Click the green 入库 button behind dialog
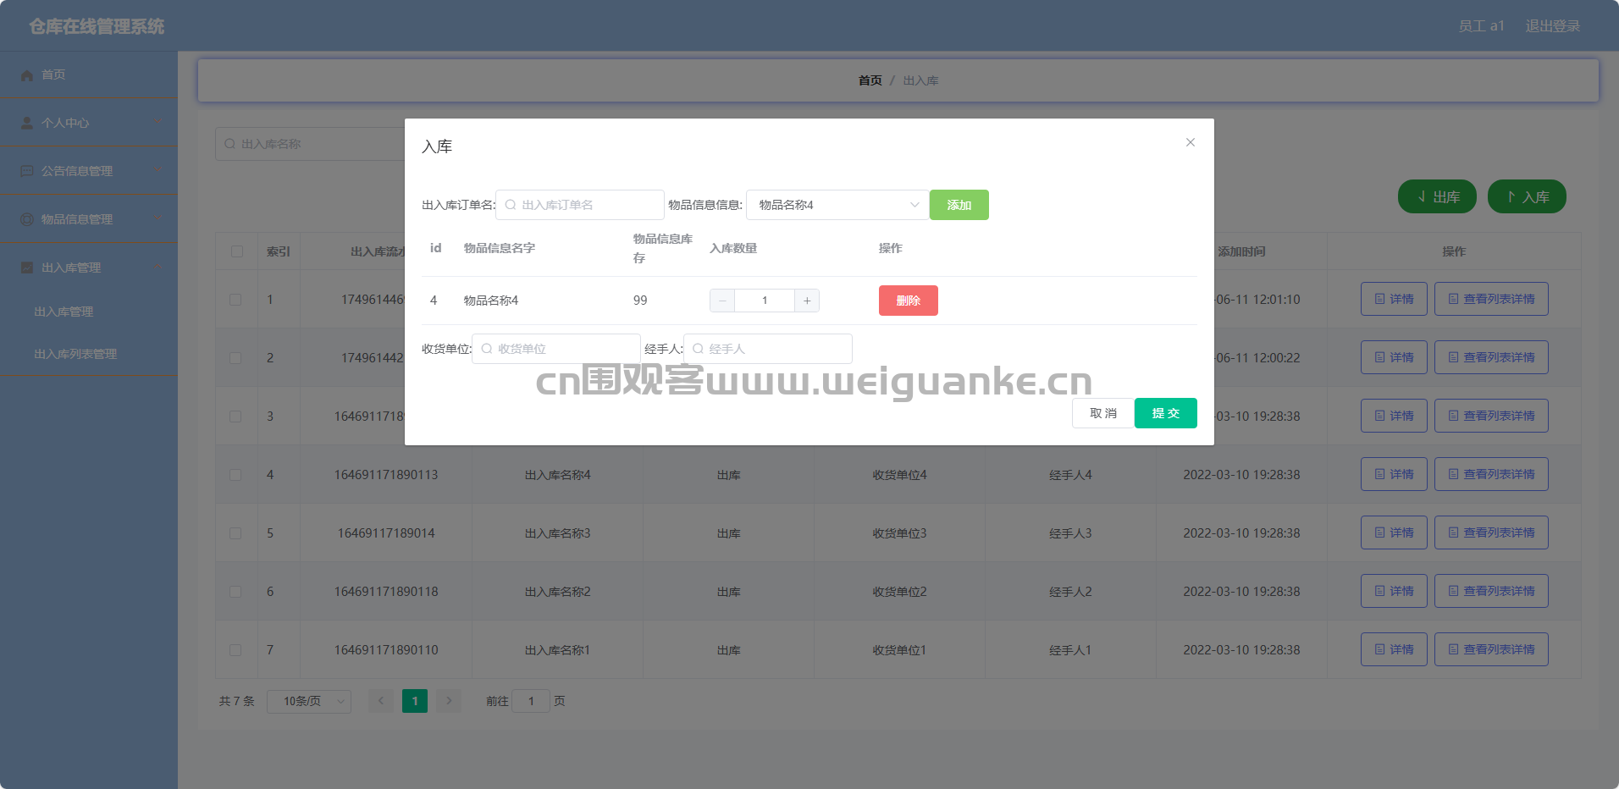This screenshot has height=789, width=1619. 1527,196
